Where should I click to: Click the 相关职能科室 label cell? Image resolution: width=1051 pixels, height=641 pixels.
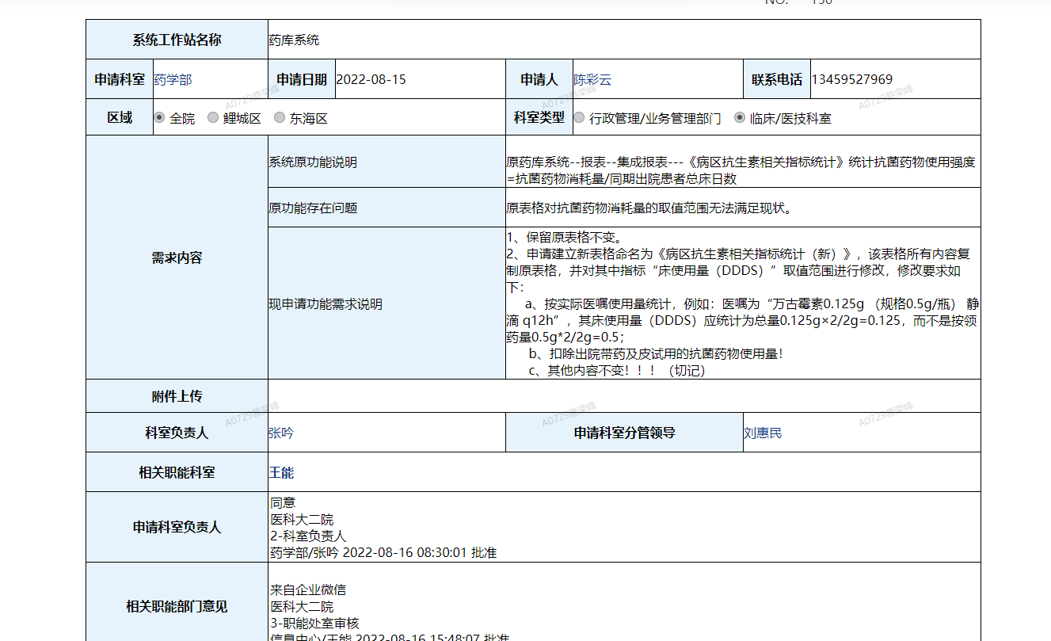pyautogui.click(x=177, y=472)
